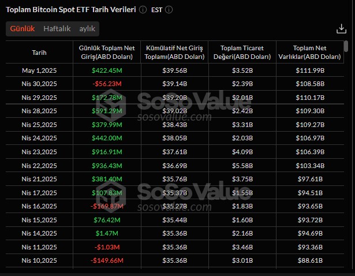Select the Nis 14,2025 date cell
Image resolution: width=355 pixels, height=276 pixels.
[x=39, y=233]
